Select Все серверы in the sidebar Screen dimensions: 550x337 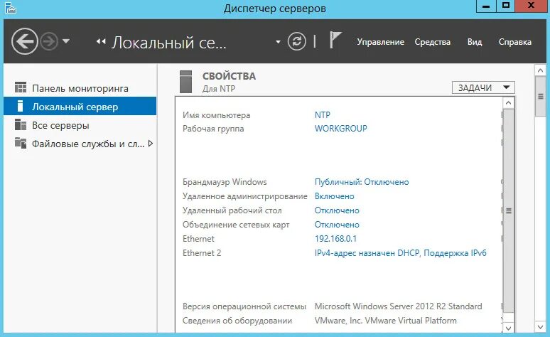[x=80, y=125]
